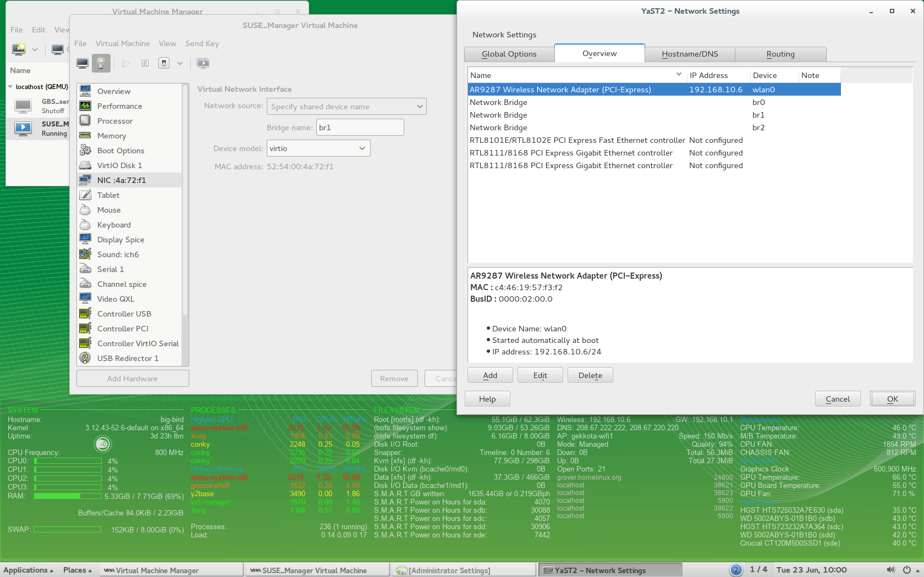Select Keyboard device entry
924x577 pixels.
pos(129,225)
